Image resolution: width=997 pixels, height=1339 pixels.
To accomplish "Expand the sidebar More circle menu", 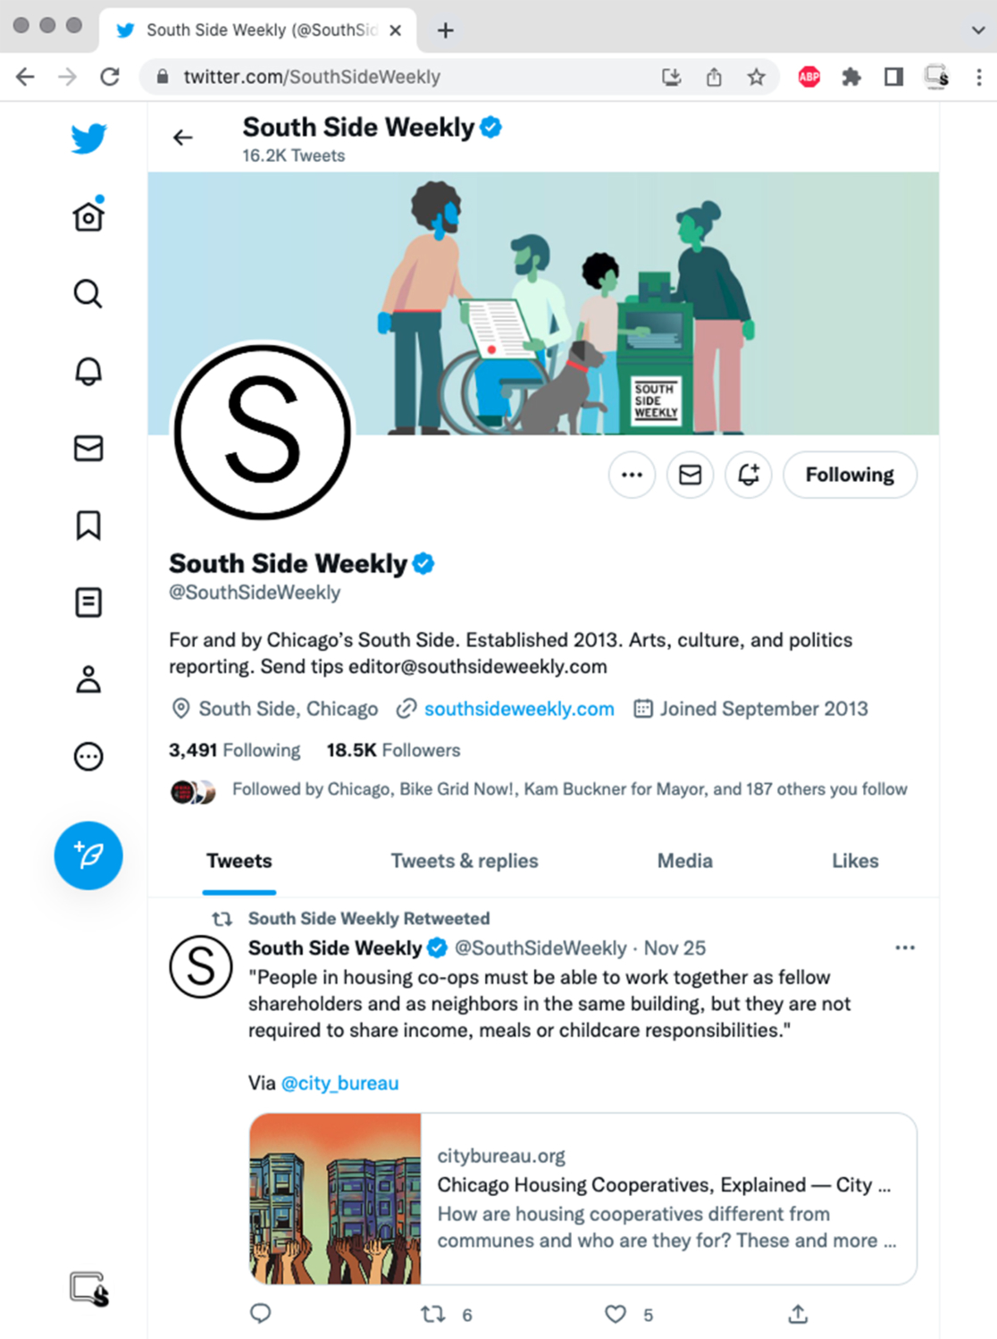I will pyautogui.click(x=88, y=757).
